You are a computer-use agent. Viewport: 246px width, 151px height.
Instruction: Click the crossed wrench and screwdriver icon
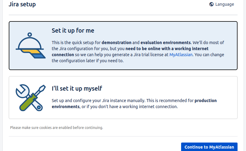30,98
